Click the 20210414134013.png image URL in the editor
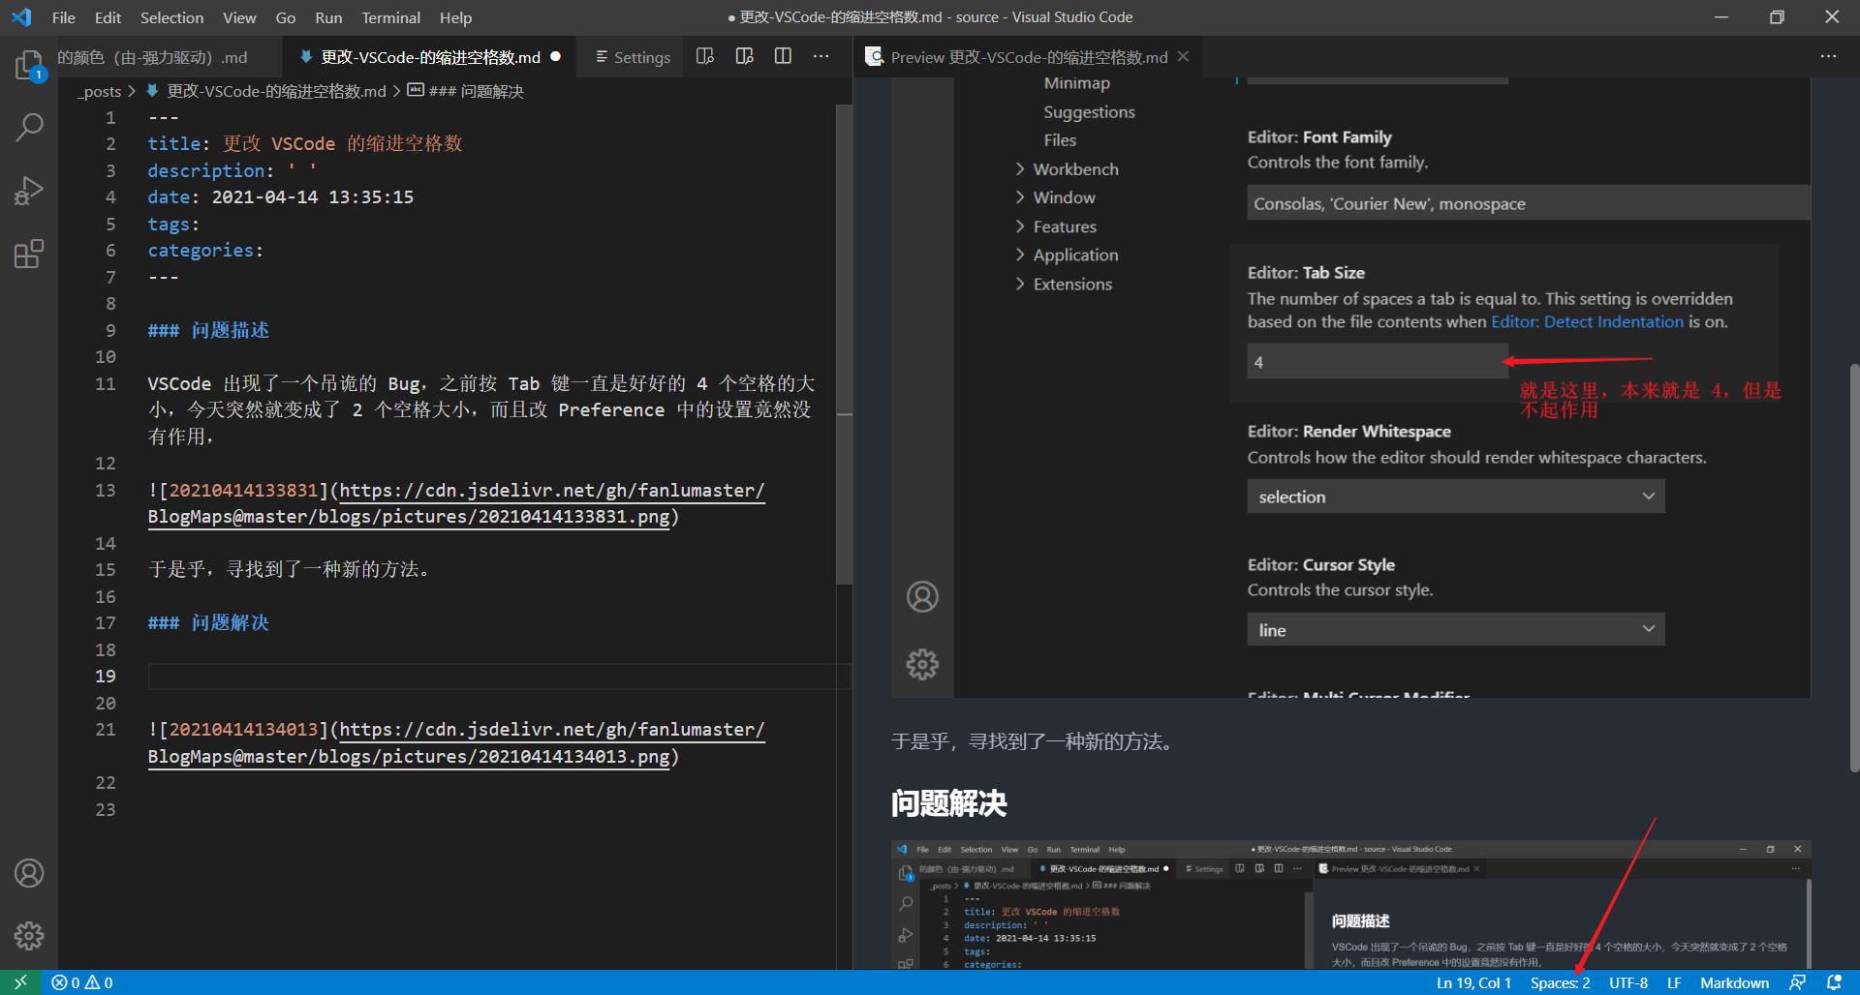This screenshot has height=995, width=1860. [456, 742]
